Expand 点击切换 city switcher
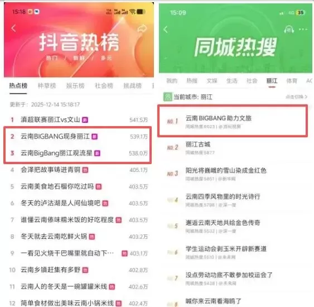This screenshot has width=314, height=307. tap(296, 97)
